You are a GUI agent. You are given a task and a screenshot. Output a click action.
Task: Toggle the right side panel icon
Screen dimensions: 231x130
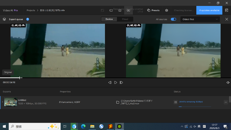tap(227, 10)
